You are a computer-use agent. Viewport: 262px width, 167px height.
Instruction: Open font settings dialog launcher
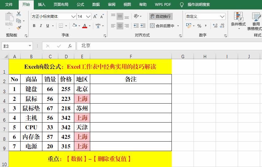point(105,36)
